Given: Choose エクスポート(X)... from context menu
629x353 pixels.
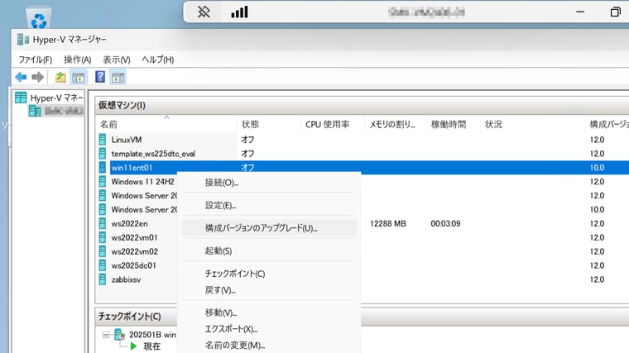Looking at the screenshot, I should tap(269, 329).
